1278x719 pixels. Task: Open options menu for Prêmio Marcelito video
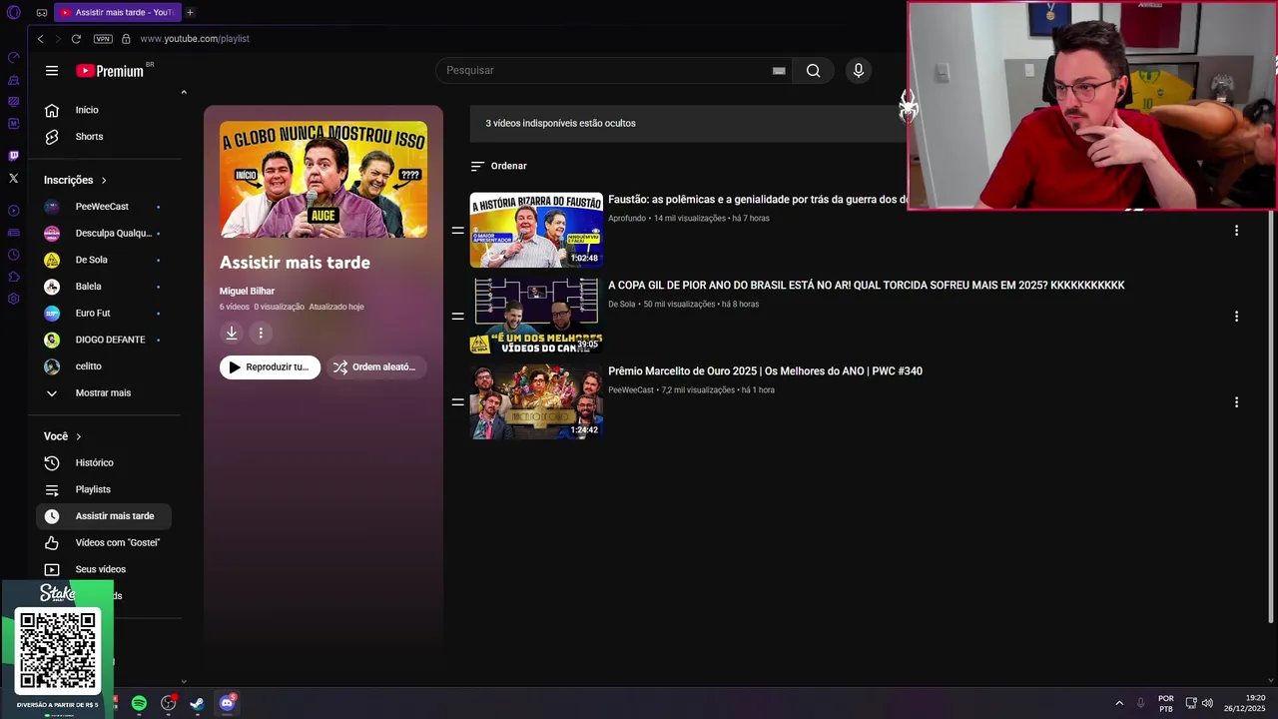pos(1236,402)
